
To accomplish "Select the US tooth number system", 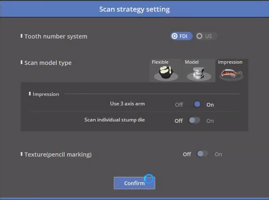I will (x=206, y=36).
